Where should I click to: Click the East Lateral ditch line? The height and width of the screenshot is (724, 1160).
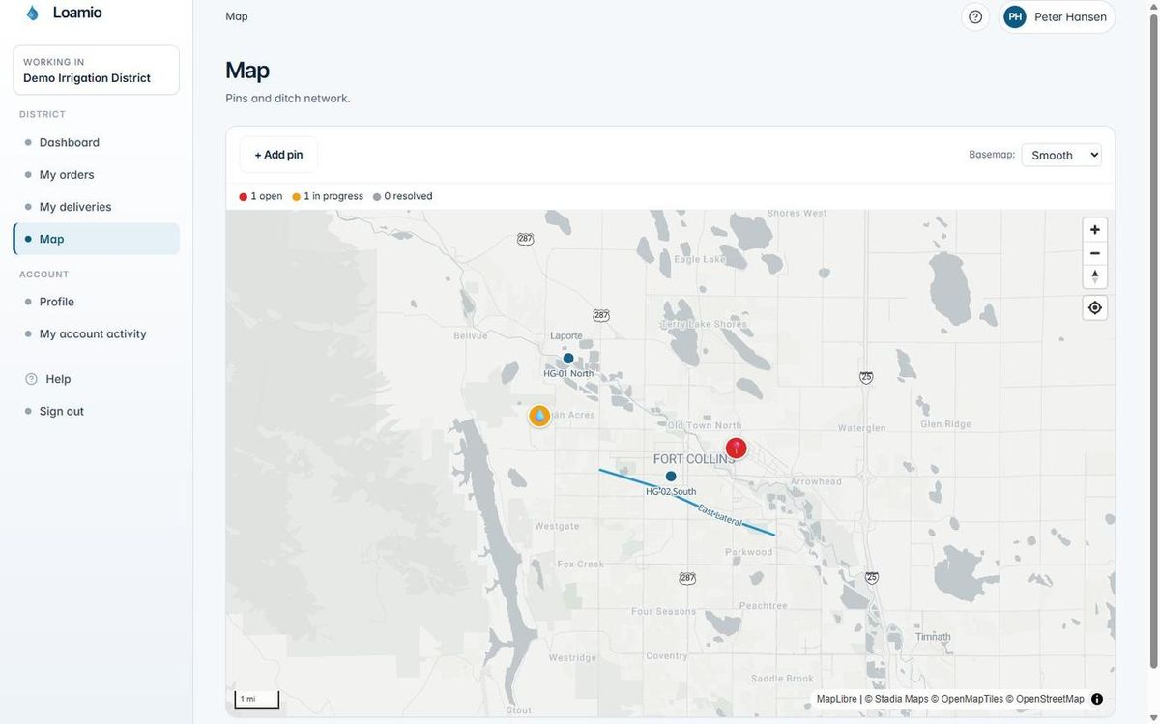point(735,521)
